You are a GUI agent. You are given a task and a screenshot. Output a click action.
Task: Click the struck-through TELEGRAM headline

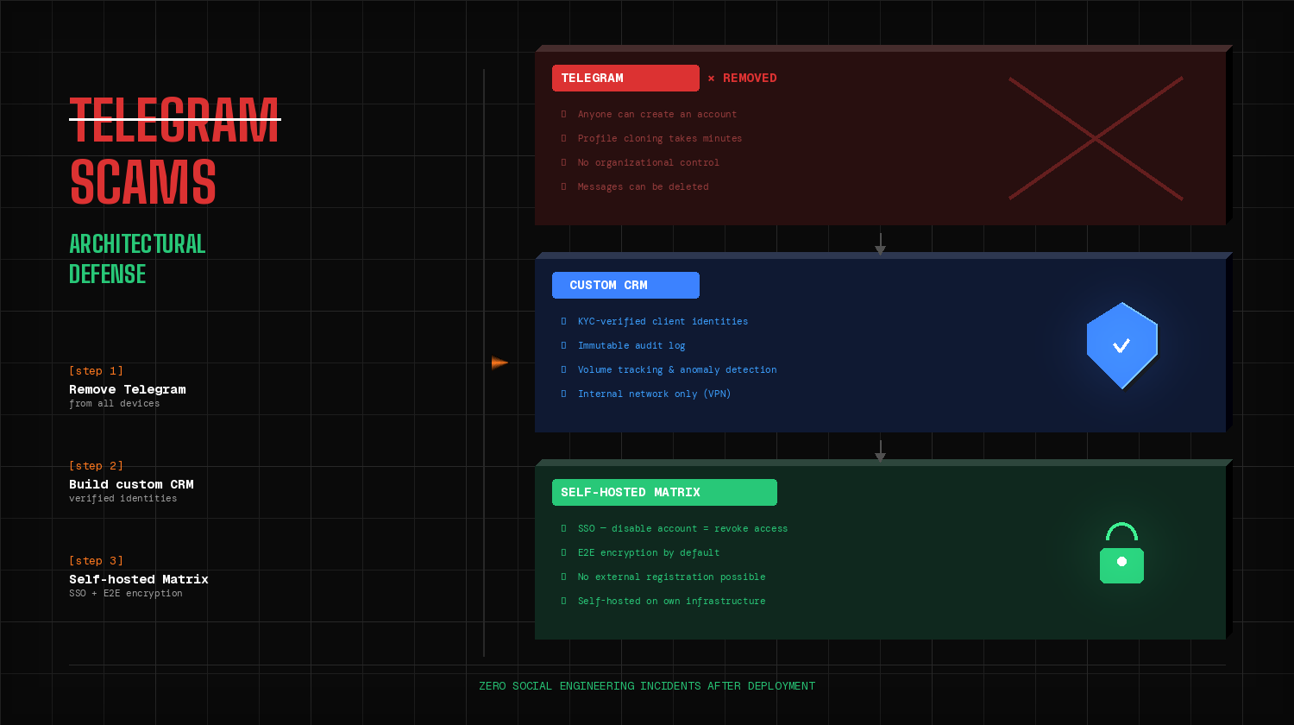(x=175, y=120)
